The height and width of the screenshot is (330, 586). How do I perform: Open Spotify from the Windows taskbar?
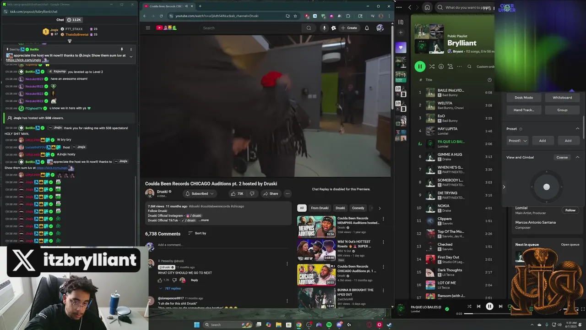pyautogui.click(x=329, y=324)
